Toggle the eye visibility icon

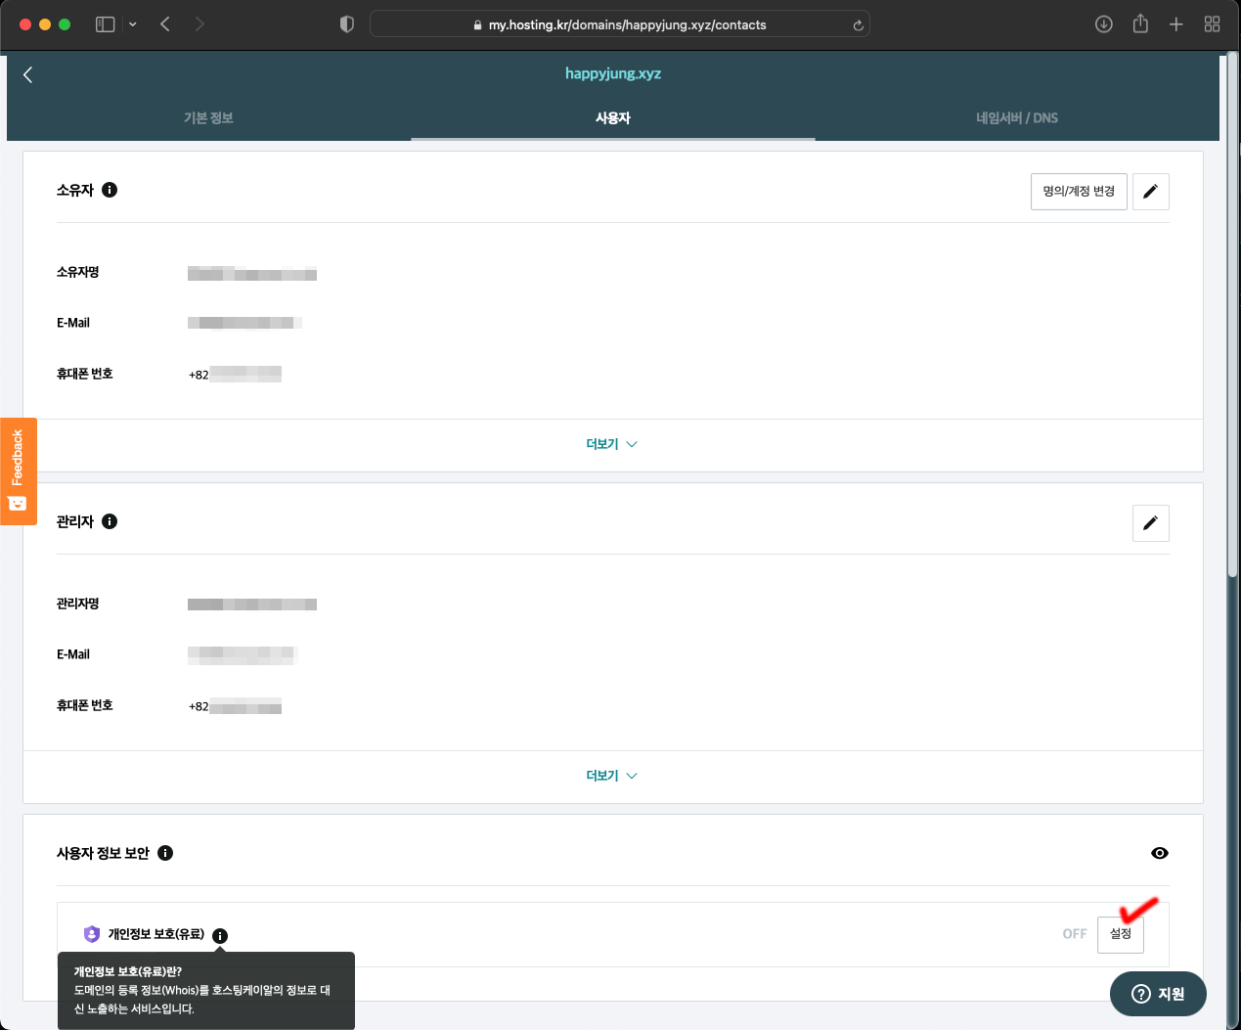coord(1159,853)
